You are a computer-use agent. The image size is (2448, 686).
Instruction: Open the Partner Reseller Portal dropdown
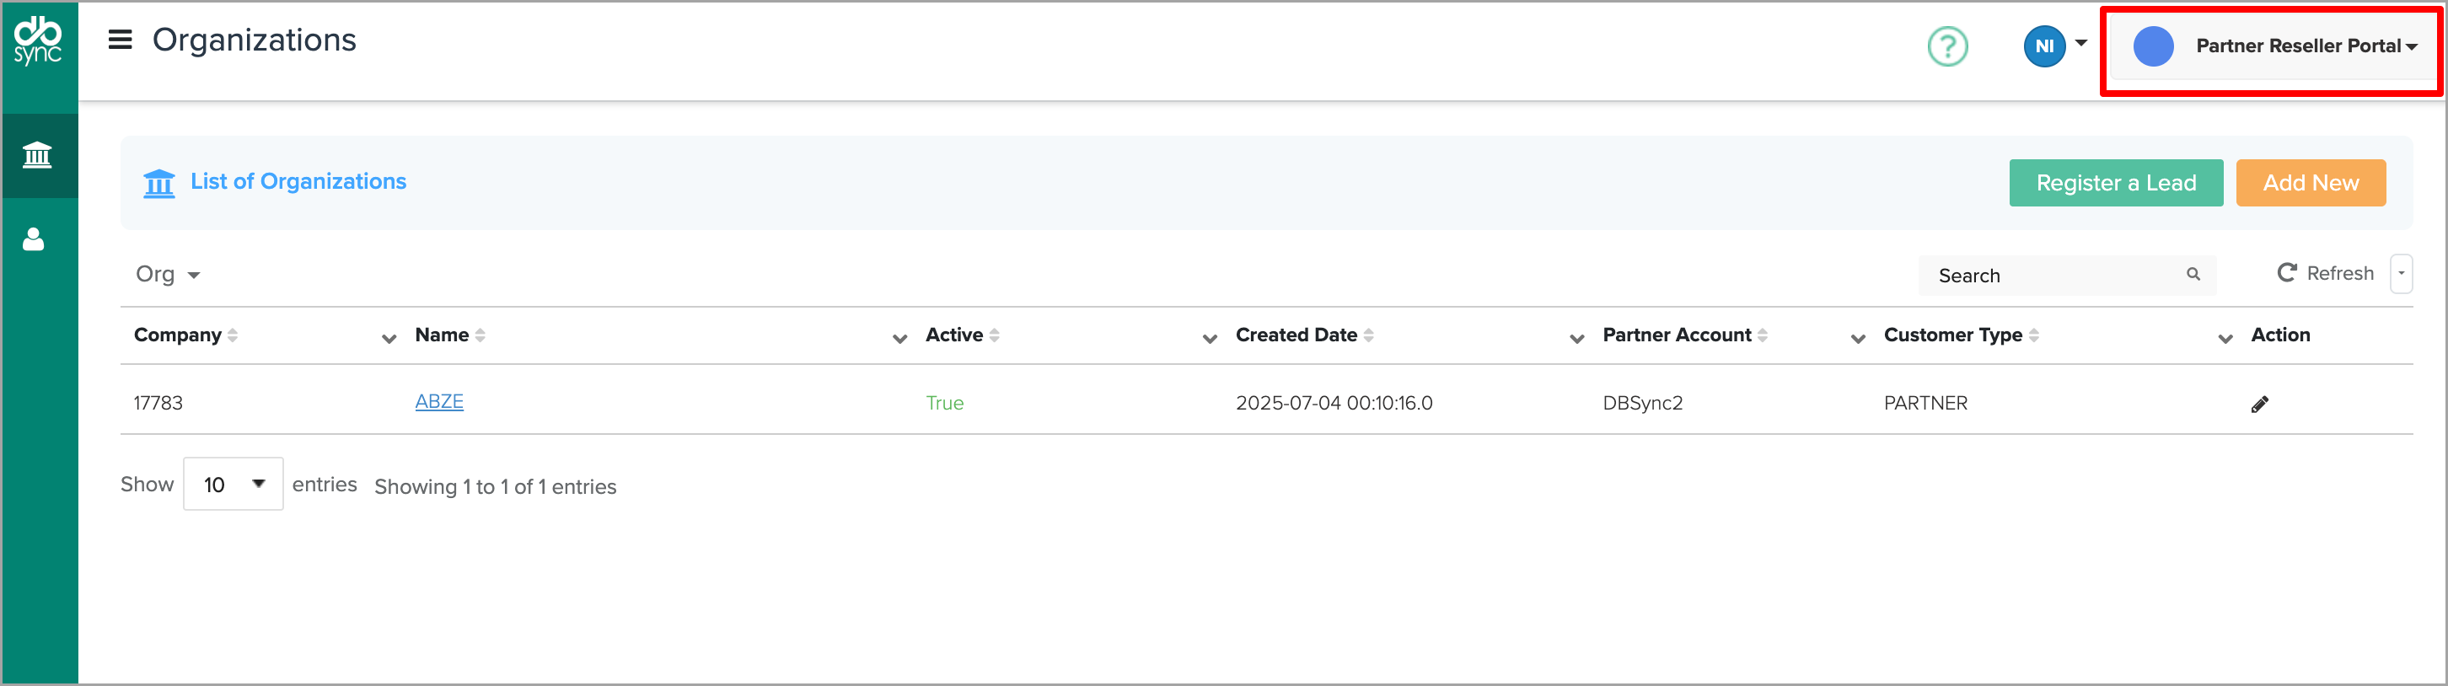click(x=2306, y=46)
